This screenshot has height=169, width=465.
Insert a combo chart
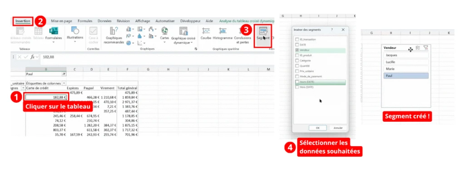click(152, 36)
